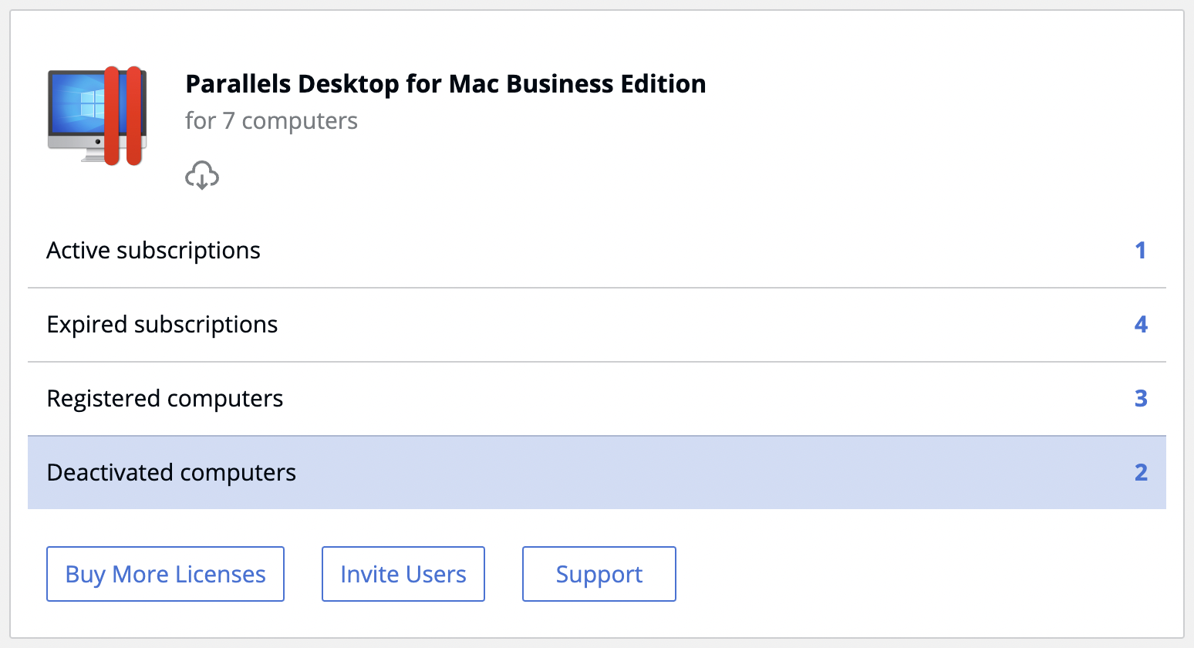
Task: Open the Active subscriptions row label
Action: (x=153, y=251)
